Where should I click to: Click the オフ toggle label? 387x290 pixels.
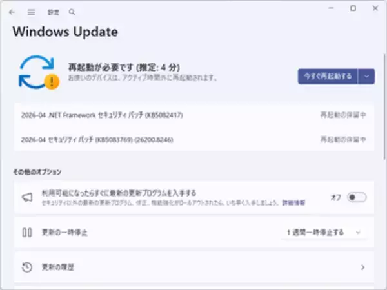(335, 197)
